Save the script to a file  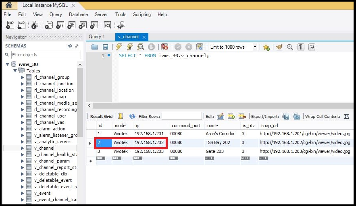[105, 47]
